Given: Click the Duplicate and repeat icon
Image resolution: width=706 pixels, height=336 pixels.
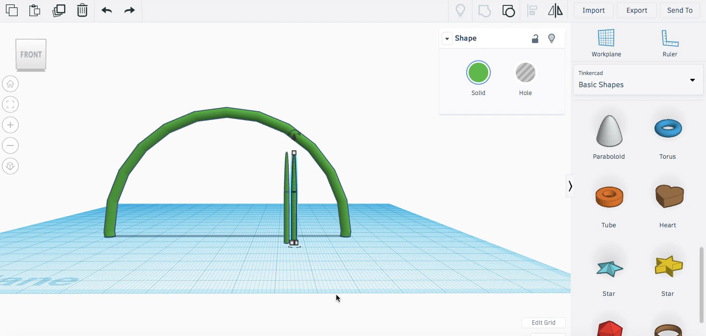Looking at the screenshot, I should (x=59, y=10).
